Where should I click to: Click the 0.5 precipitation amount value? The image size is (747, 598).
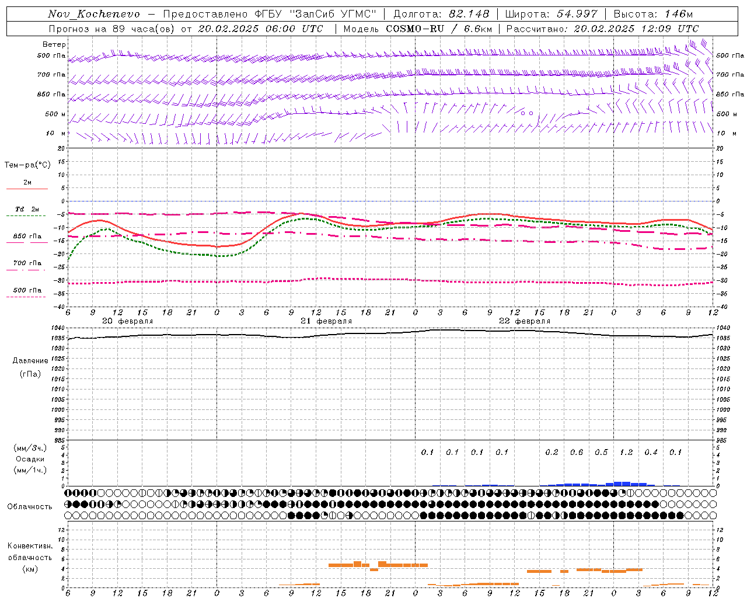pos(601,453)
